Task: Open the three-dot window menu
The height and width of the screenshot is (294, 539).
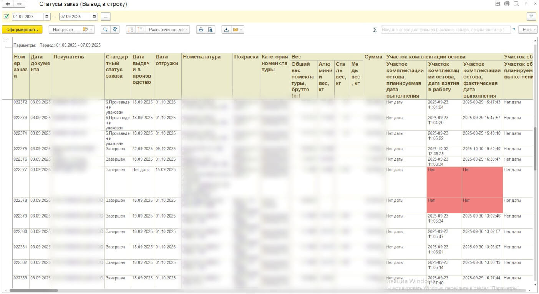Action: [526, 4]
